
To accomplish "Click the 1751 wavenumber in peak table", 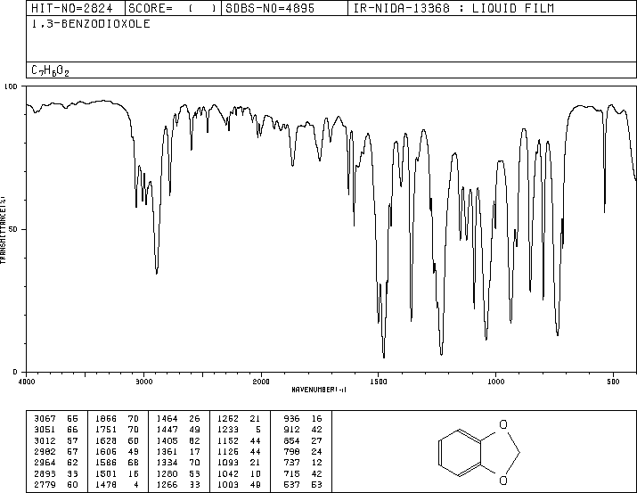I will pyautogui.click(x=106, y=430).
